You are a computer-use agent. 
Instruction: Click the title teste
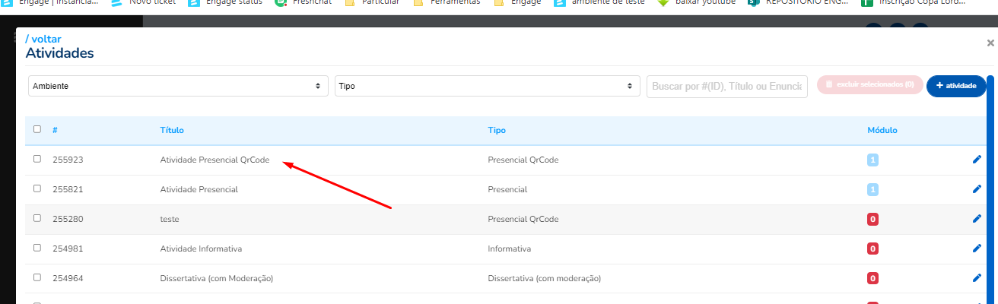click(x=169, y=219)
